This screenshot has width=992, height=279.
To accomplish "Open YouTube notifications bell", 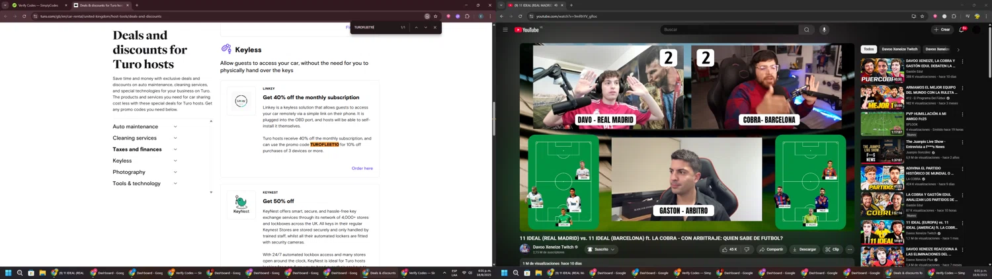I will (962, 30).
